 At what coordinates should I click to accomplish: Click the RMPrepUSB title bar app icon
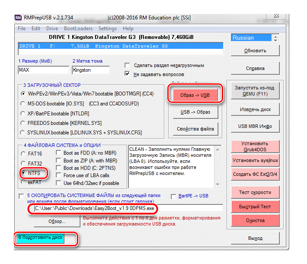coord(18,18)
